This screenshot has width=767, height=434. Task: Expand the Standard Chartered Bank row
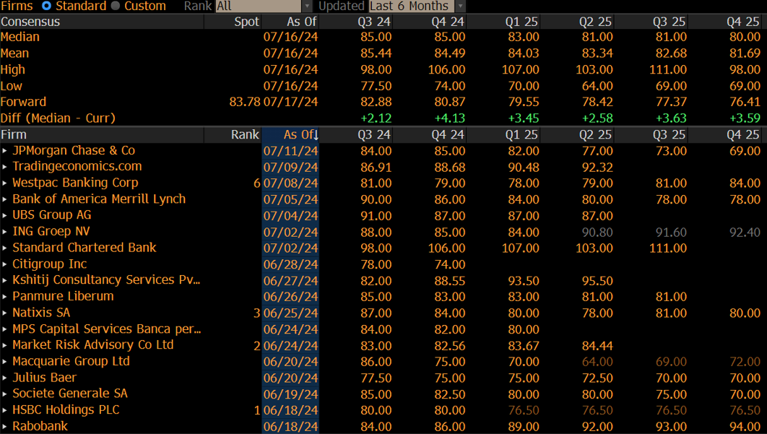point(4,248)
